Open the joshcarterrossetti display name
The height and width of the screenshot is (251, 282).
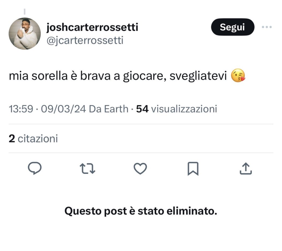[x=92, y=27]
